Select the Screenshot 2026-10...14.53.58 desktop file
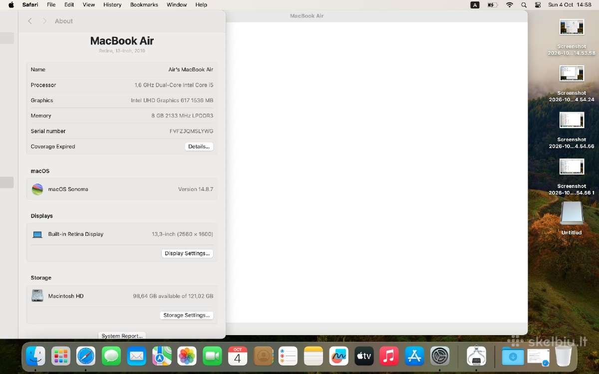Viewport: 599px width, 374px height. [572, 37]
